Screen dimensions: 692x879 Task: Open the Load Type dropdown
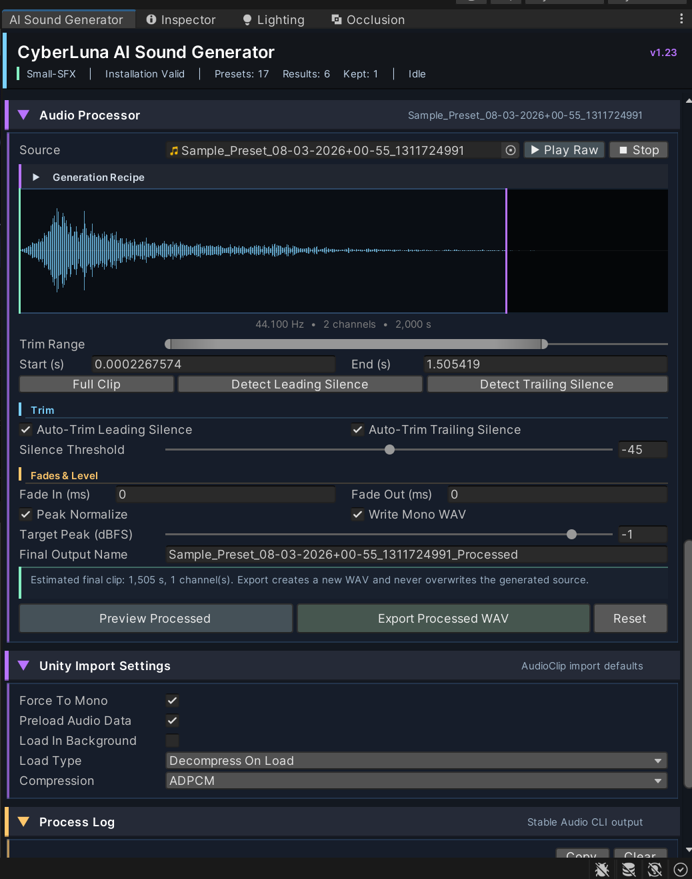coord(417,761)
